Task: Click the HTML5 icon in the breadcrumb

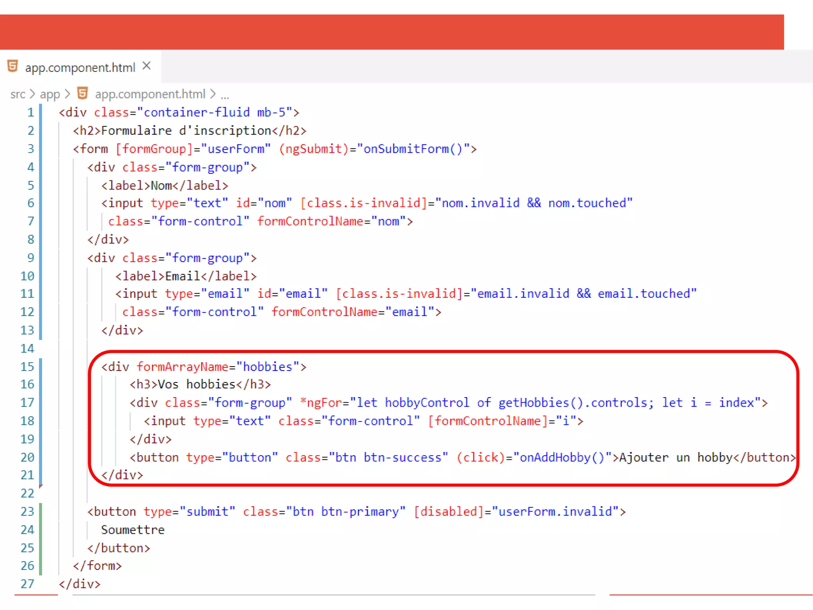Action: pyautogui.click(x=83, y=94)
